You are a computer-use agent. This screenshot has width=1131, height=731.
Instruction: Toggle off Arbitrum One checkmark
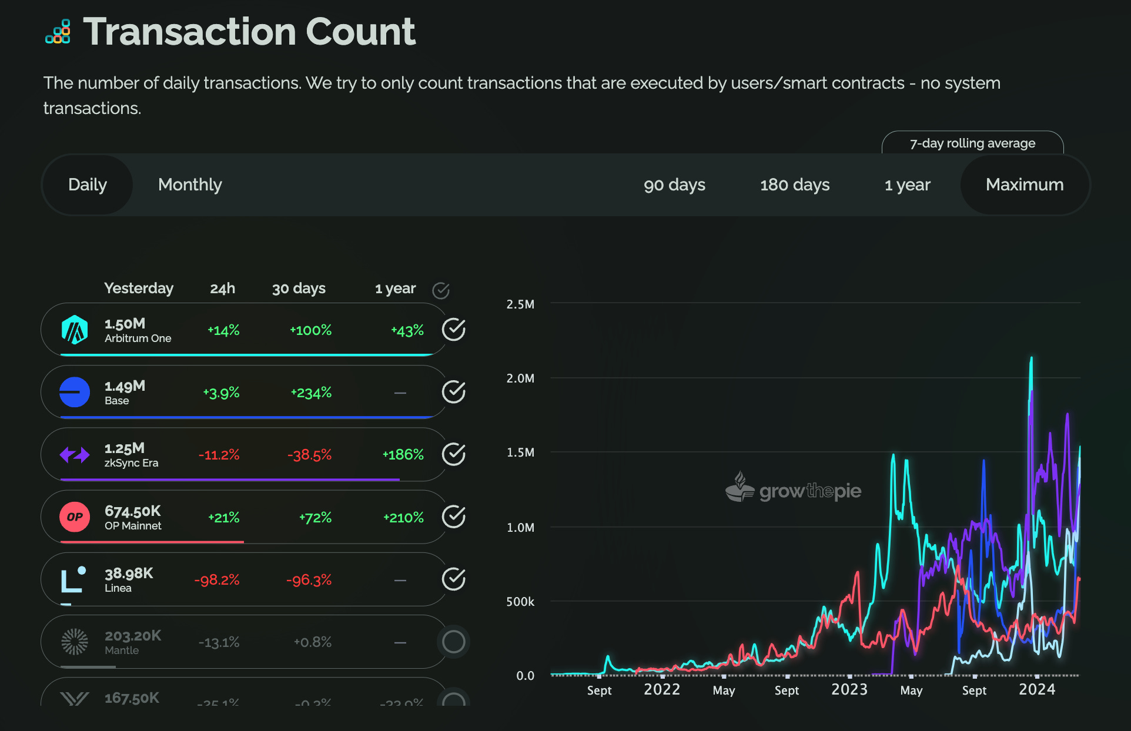pos(454,330)
